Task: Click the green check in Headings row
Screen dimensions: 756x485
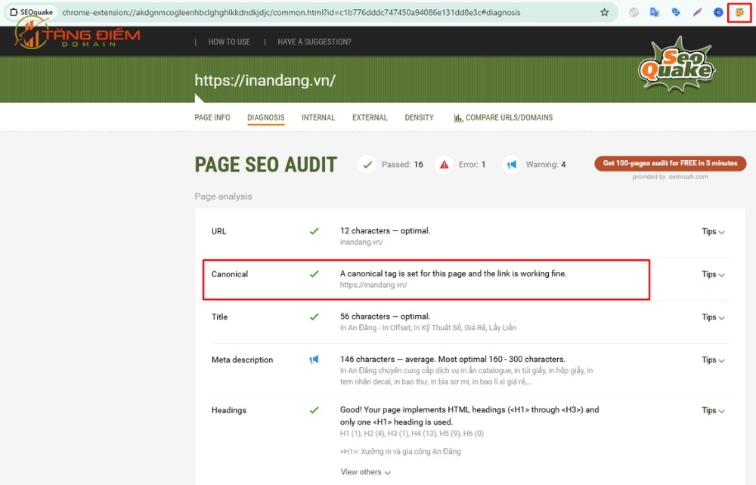Action: point(314,410)
